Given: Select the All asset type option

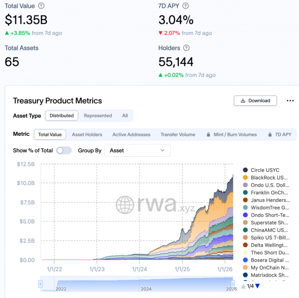Looking at the screenshot, I should point(125,115).
